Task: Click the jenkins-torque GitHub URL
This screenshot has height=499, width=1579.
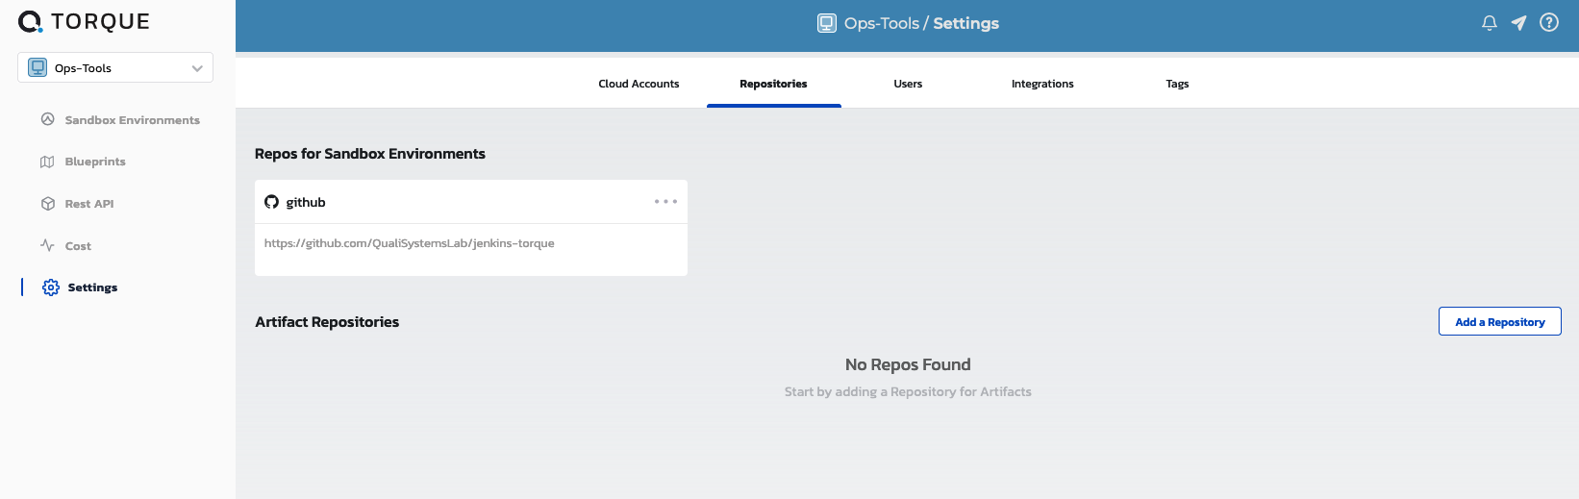Action: tap(410, 243)
